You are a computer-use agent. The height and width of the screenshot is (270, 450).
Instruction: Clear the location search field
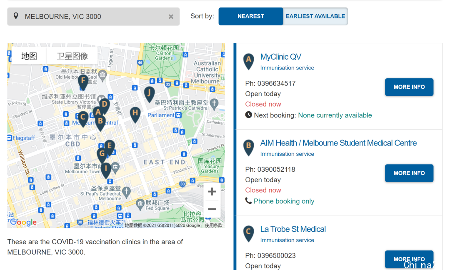(171, 17)
